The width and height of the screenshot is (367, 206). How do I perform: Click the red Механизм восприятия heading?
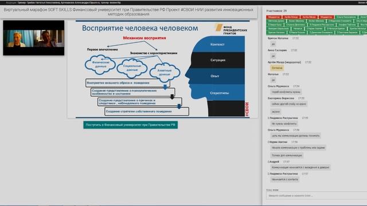[145, 38]
